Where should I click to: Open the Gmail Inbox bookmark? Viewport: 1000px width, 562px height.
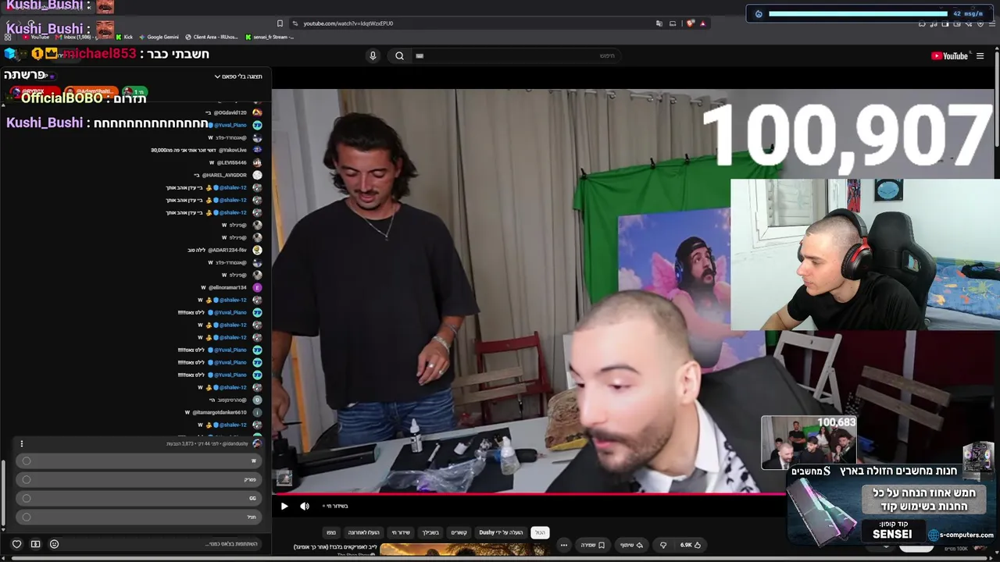tap(75, 37)
